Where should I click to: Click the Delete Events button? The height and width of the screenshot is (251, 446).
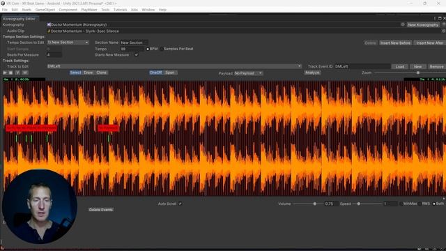click(x=100, y=210)
